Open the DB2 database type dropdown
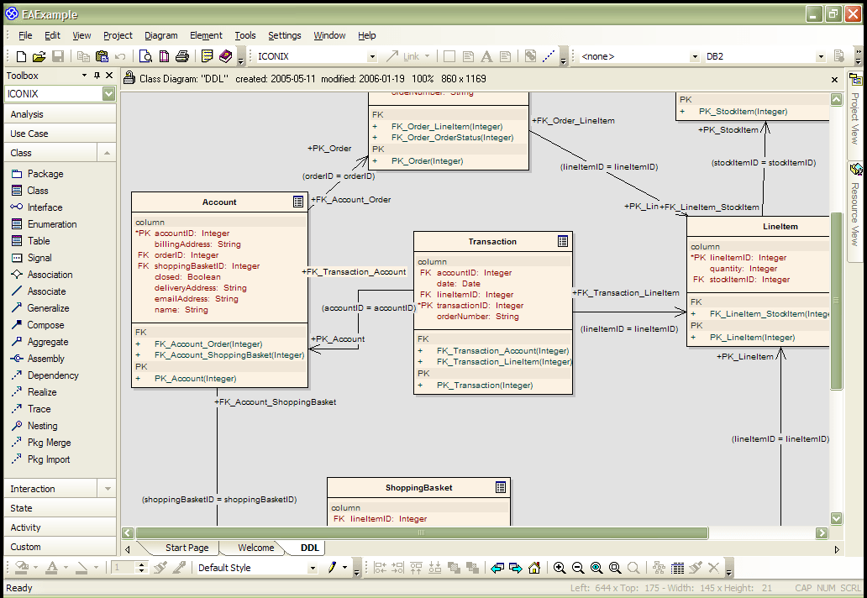Viewport: 867px width, 598px height. [821, 56]
